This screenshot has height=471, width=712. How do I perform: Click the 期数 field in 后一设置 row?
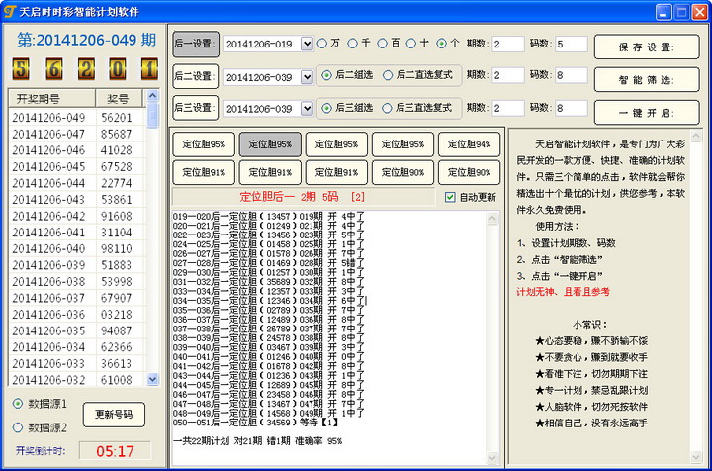pos(508,44)
